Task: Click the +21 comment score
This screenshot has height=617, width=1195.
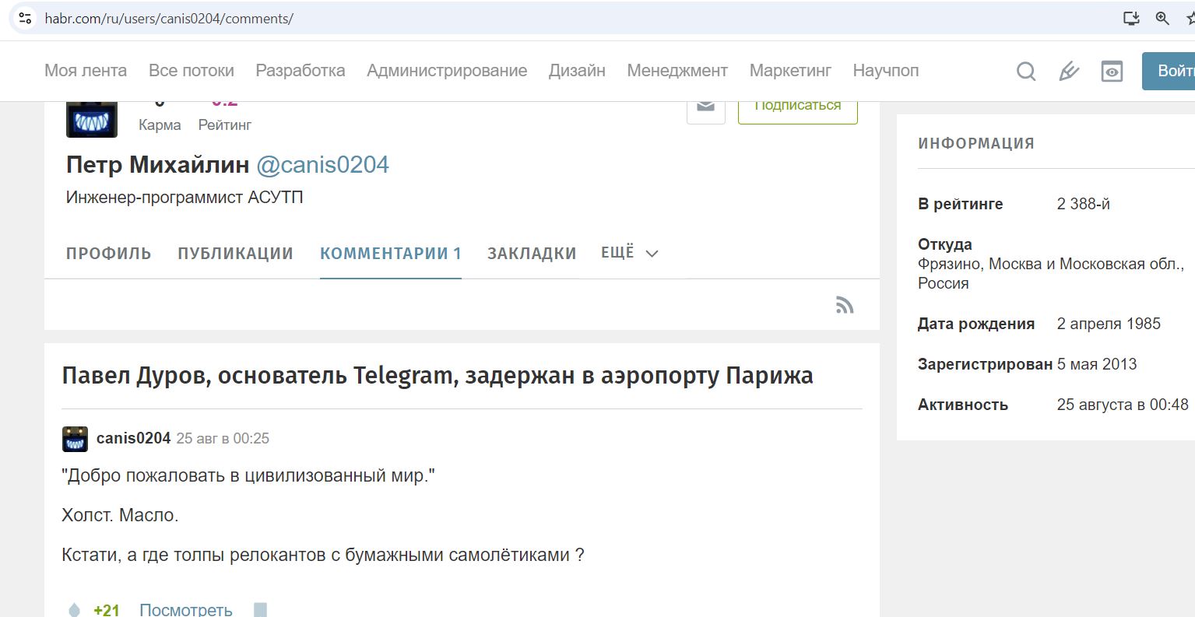Action: 107,610
